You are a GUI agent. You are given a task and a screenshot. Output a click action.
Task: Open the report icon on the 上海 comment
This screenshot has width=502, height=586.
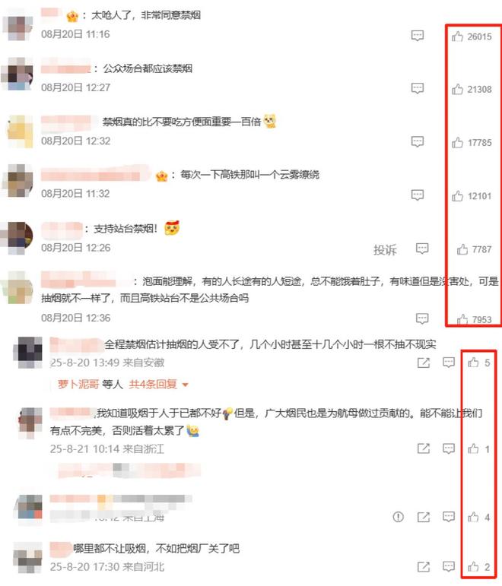[399, 517]
